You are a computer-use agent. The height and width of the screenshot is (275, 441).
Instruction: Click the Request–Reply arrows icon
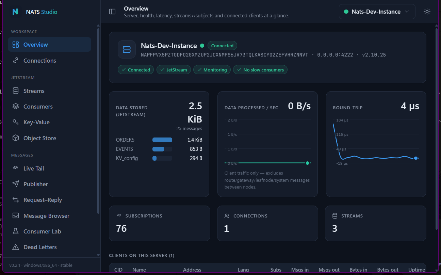point(15,200)
